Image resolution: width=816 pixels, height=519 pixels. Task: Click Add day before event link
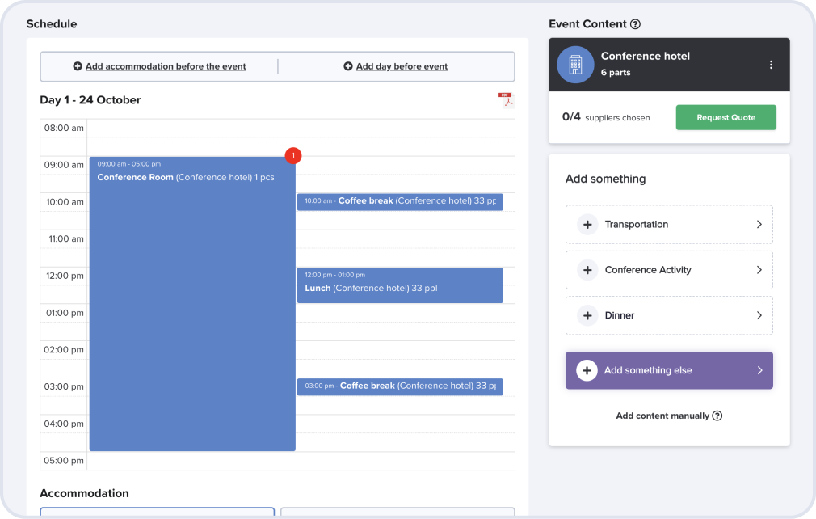point(402,66)
